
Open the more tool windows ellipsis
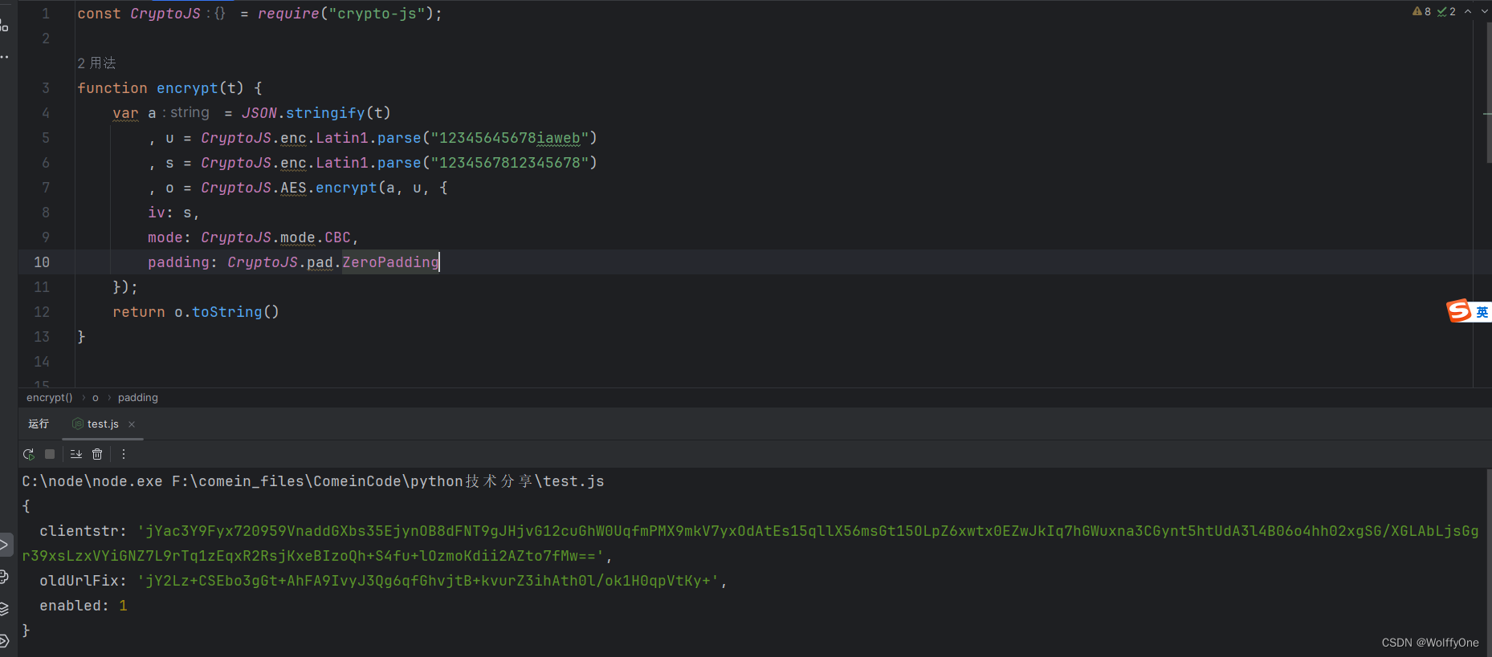(x=4, y=57)
